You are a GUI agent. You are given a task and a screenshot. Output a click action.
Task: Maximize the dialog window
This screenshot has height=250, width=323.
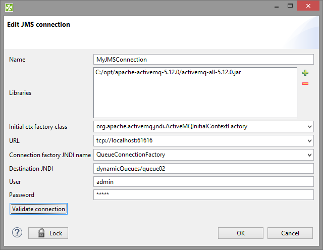[x=291, y=7]
